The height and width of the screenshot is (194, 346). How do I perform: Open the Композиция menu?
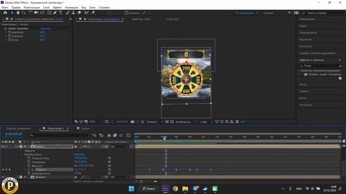(32, 8)
